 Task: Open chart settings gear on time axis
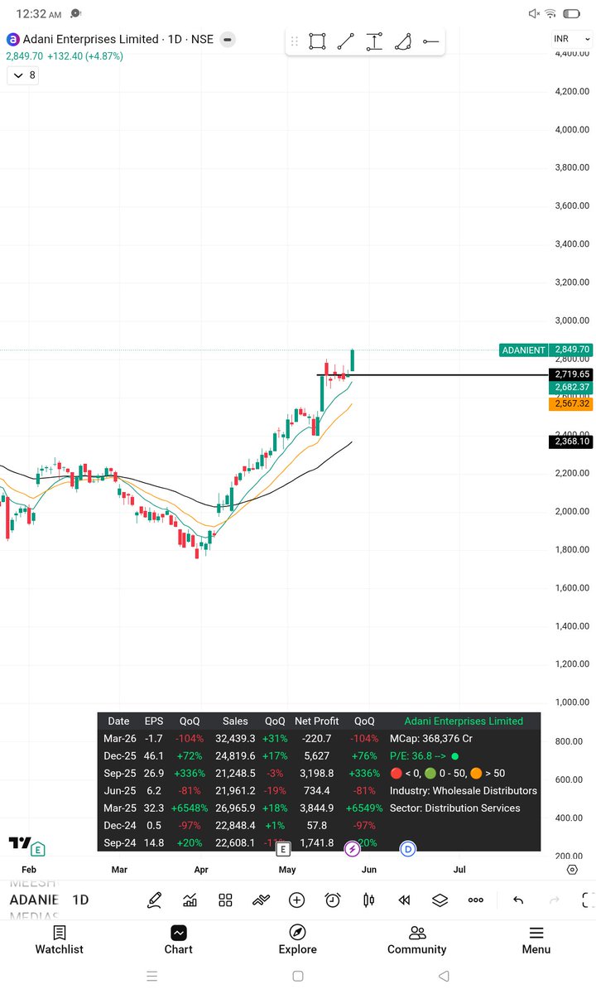tap(572, 870)
